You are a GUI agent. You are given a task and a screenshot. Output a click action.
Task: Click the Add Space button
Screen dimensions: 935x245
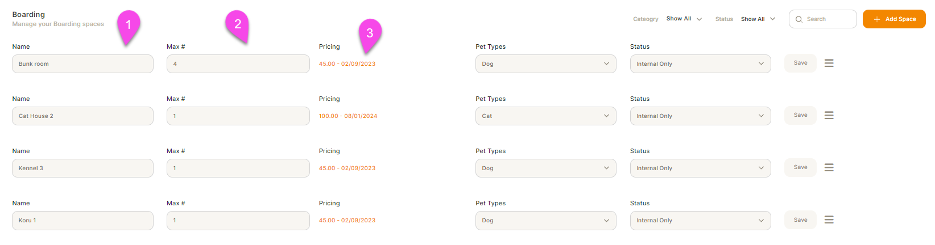point(894,19)
